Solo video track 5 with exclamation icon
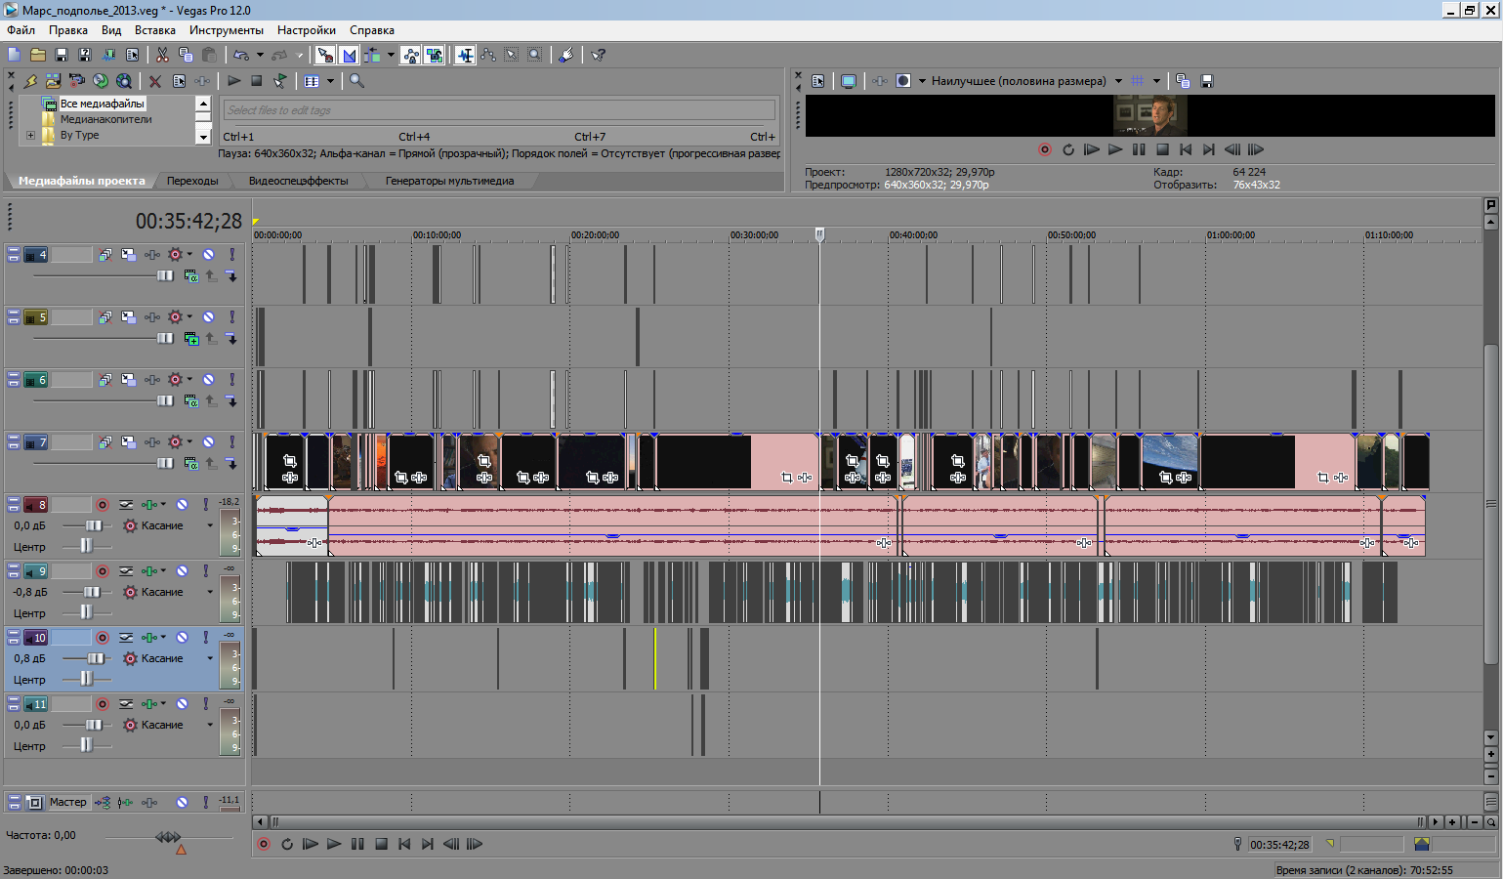The width and height of the screenshot is (1503, 879). (x=231, y=316)
